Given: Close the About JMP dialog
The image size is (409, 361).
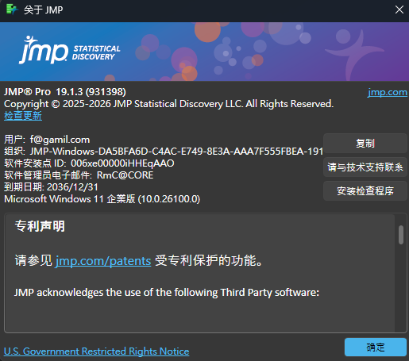Looking at the screenshot, I should point(399,10).
